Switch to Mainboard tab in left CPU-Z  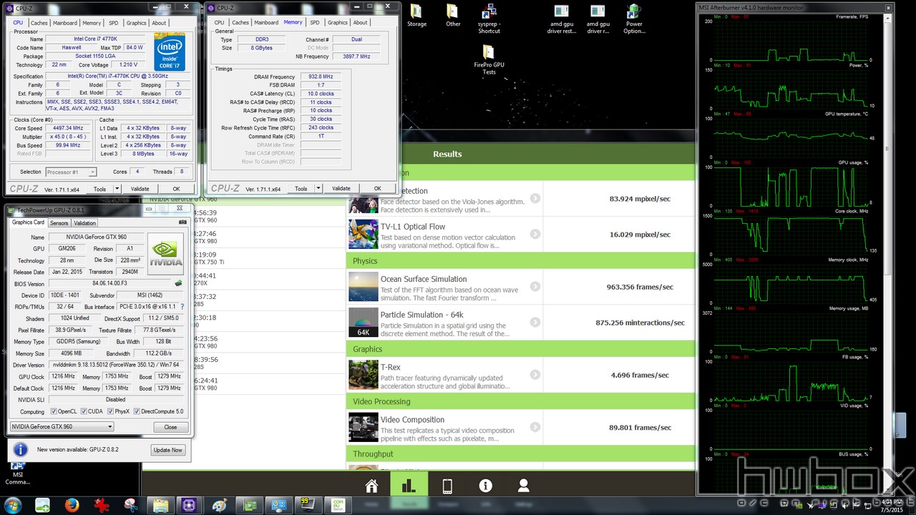coord(65,23)
